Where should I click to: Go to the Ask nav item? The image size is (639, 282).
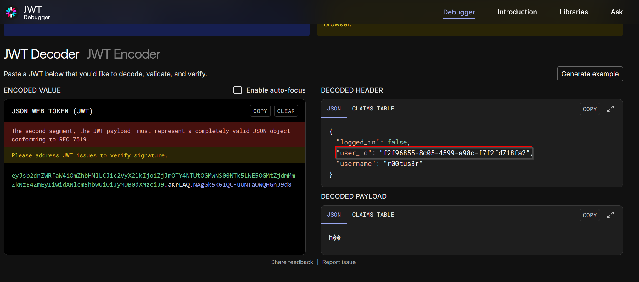click(x=616, y=12)
